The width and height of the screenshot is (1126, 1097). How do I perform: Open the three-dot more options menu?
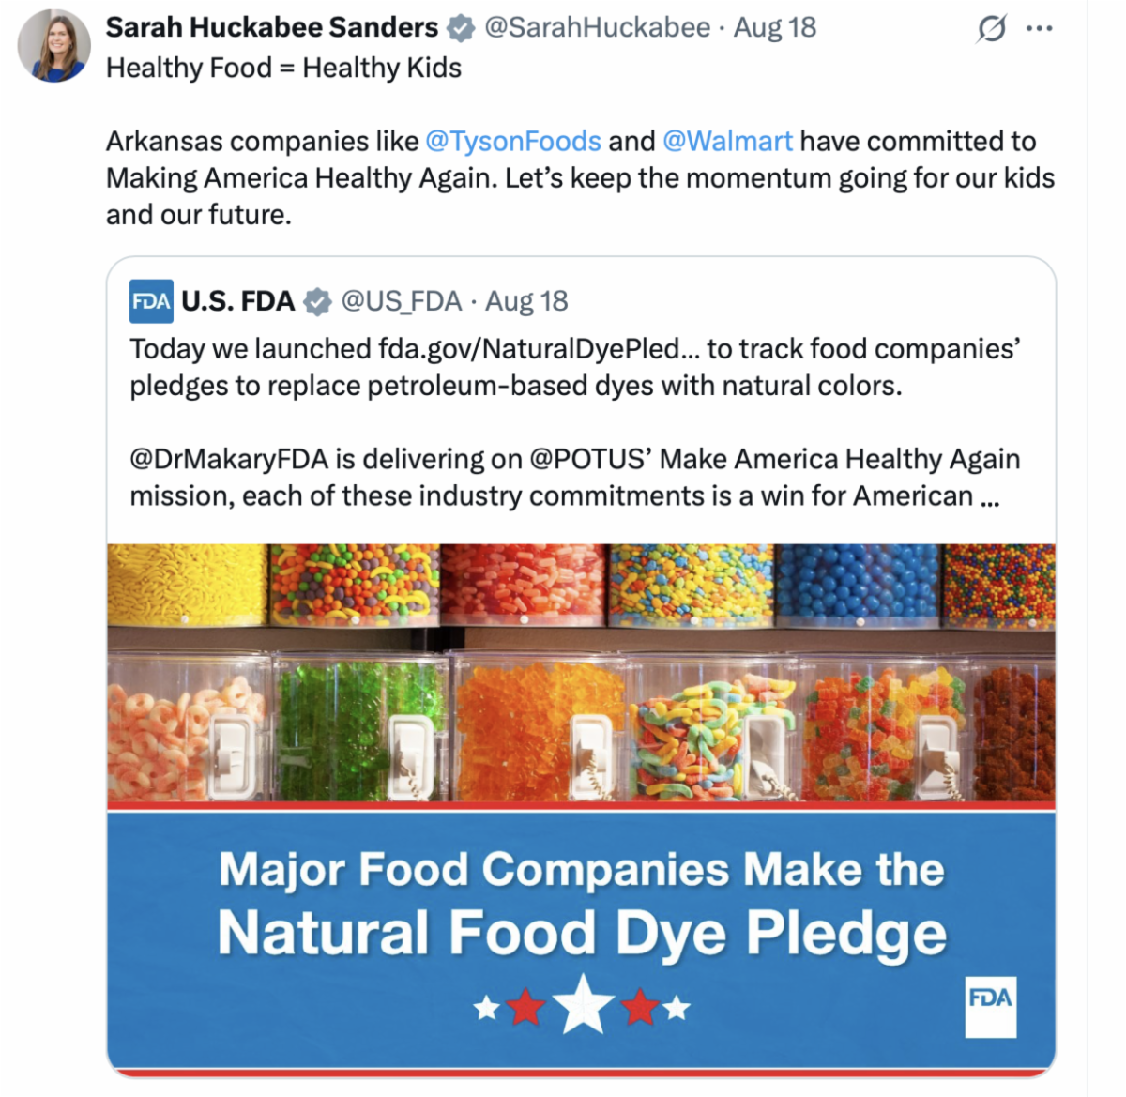(1040, 28)
